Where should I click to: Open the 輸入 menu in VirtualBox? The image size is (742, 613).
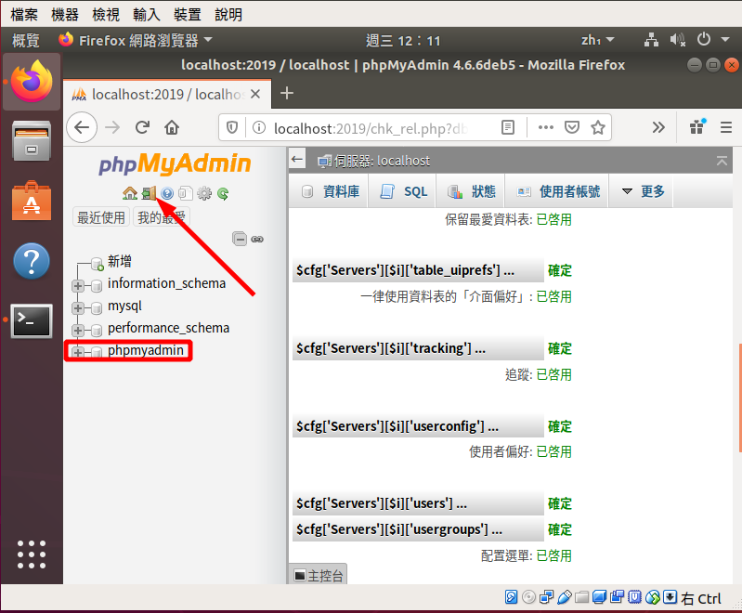(x=146, y=14)
